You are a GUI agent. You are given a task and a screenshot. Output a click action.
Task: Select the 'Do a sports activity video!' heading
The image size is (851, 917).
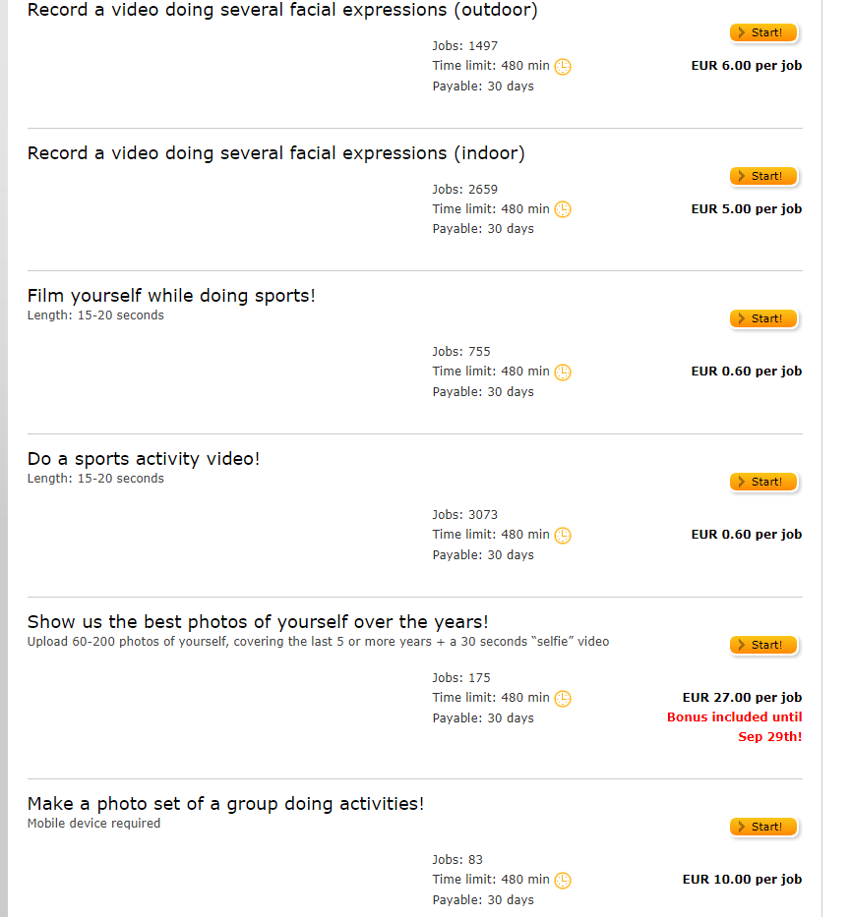pos(144,459)
